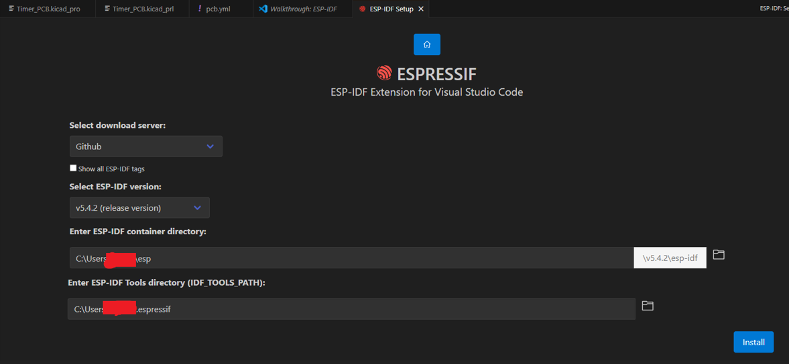Screen dimensions: 789x364
Task: Click the YAML exclamation icon on pcb.yml tab
Action: (x=200, y=9)
